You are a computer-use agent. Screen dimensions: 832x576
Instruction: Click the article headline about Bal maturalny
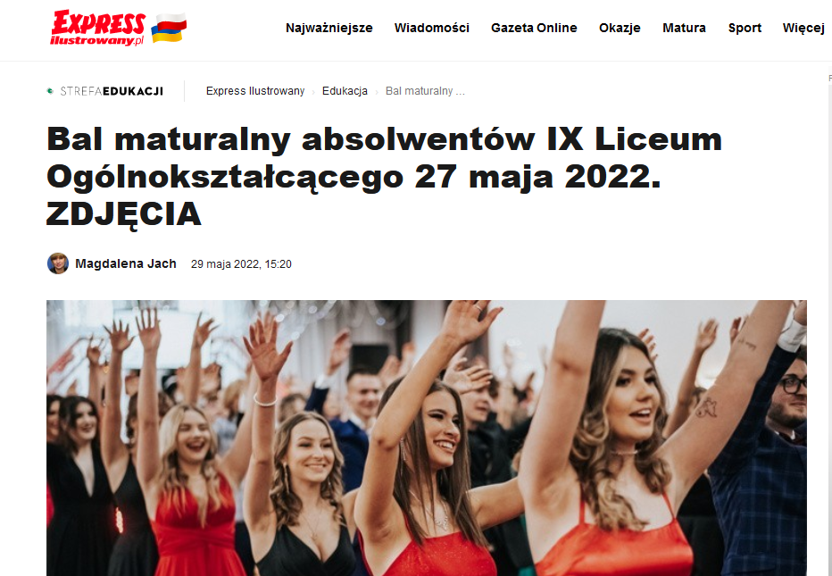(x=384, y=176)
